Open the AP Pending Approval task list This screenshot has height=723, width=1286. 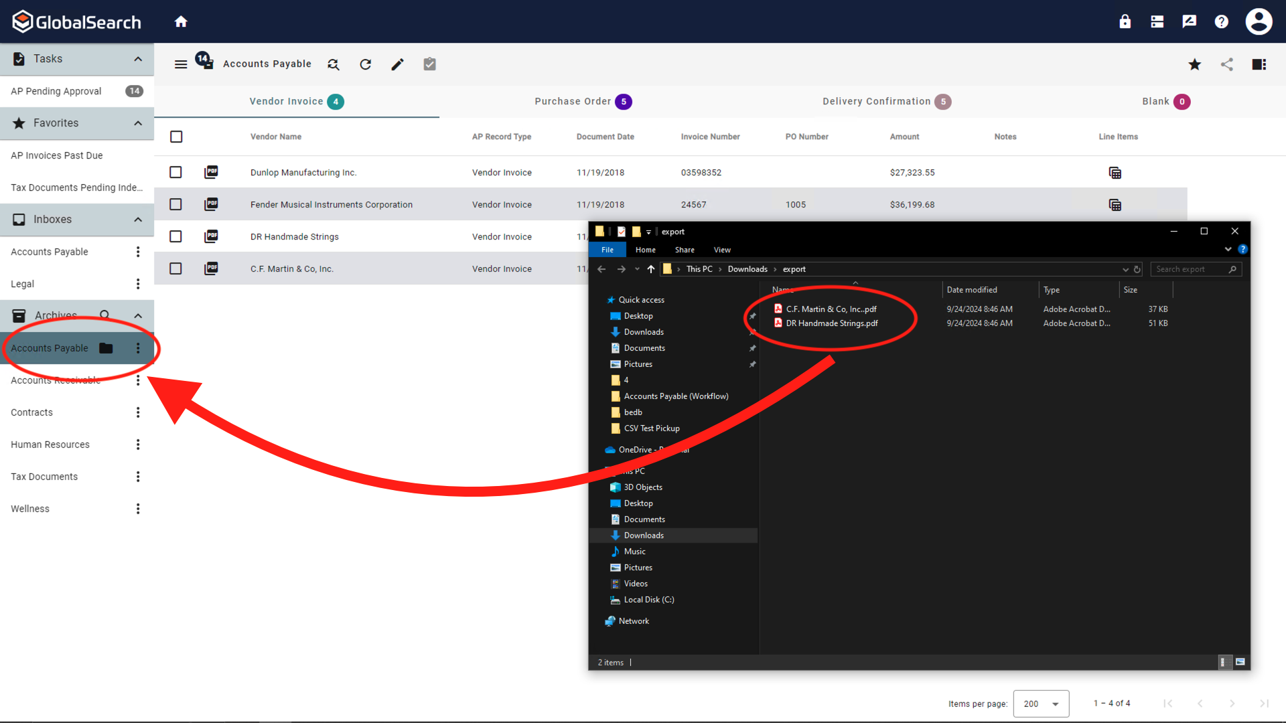[56, 91]
